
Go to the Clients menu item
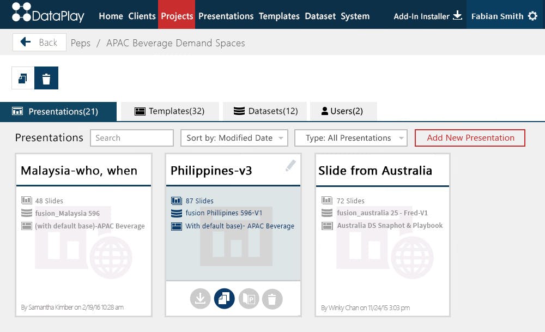click(142, 16)
